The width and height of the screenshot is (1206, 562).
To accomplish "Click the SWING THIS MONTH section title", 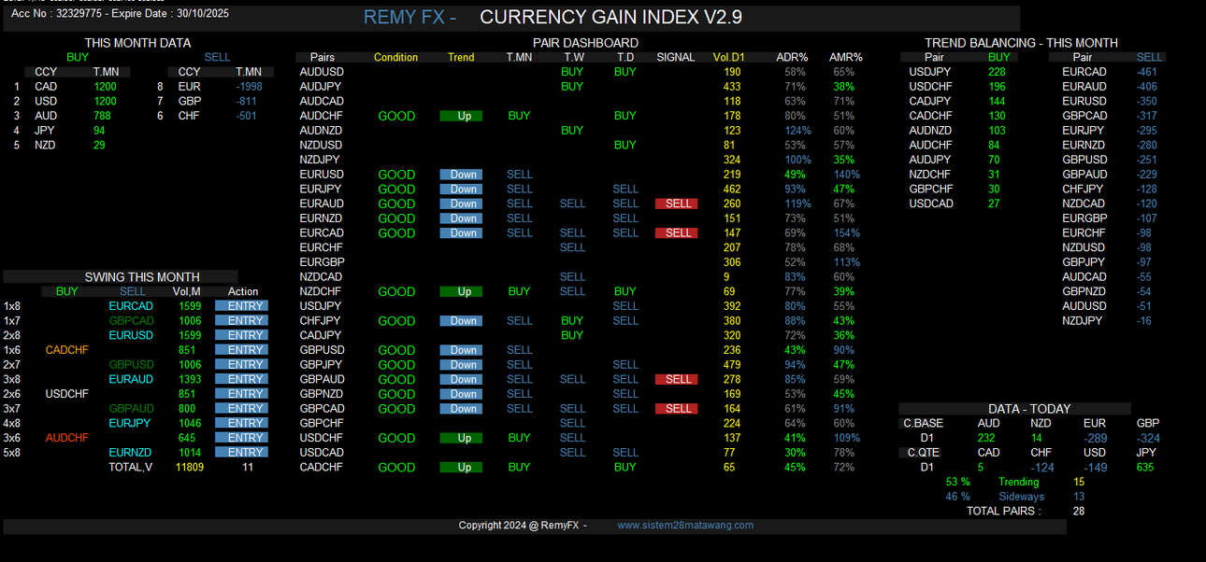I will [142, 276].
